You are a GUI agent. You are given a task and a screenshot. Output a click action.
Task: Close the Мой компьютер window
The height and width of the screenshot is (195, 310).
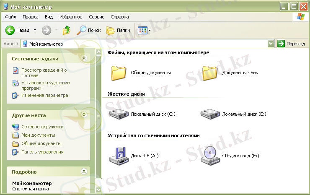coord(303,7)
